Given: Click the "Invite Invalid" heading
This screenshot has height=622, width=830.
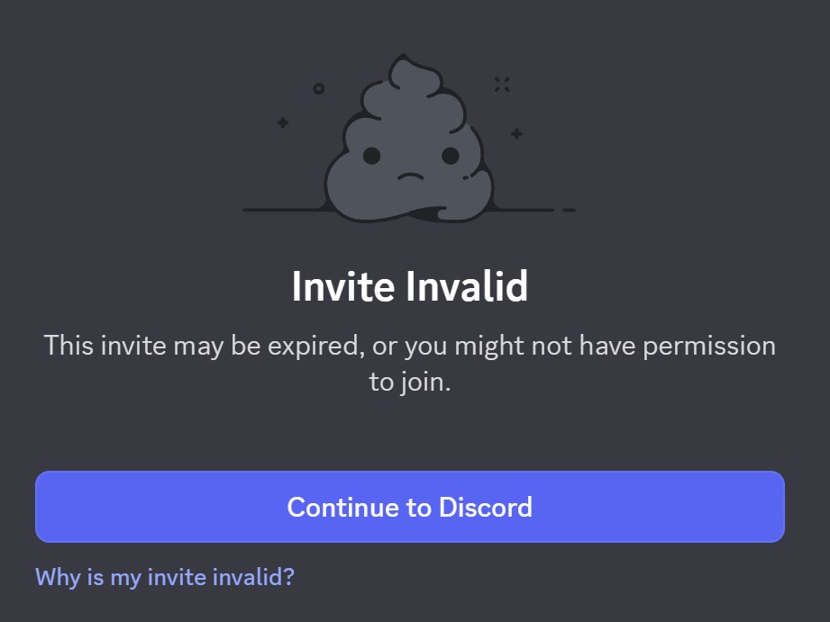Looking at the screenshot, I should coord(410,286).
